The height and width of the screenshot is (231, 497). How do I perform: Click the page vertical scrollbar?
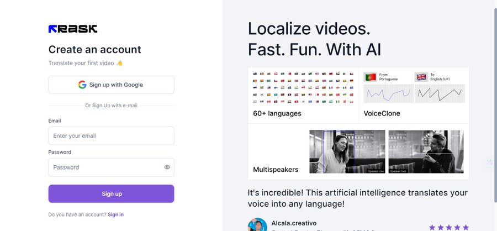(495, 104)
